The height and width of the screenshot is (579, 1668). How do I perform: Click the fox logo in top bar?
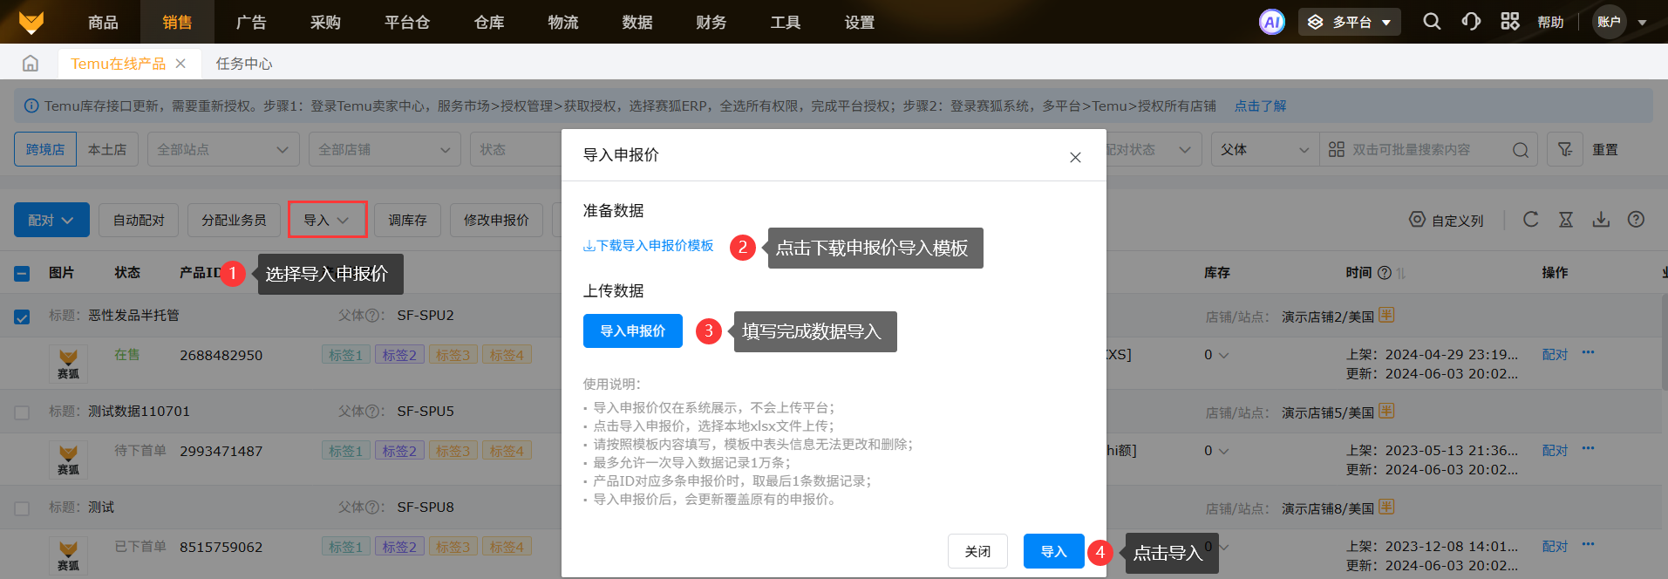[x=31, y=22]
